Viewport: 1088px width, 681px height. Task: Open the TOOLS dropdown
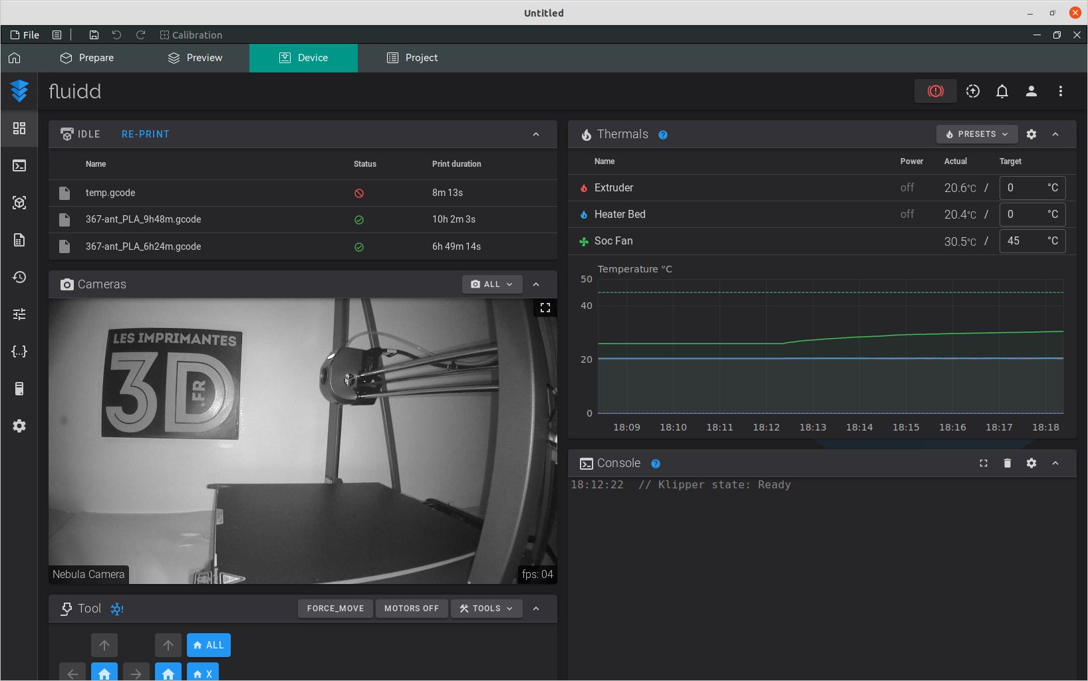coord(486,609)
